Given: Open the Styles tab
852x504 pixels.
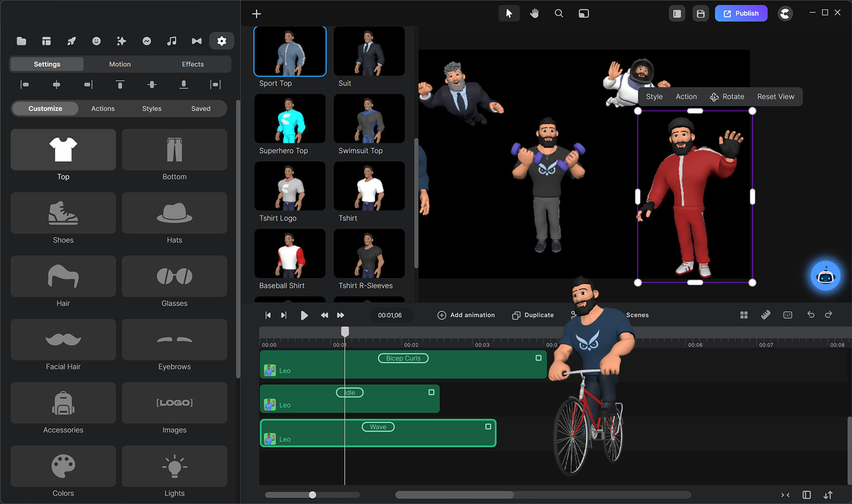Looking at the screenshot, I should click(x=152, y=109).
